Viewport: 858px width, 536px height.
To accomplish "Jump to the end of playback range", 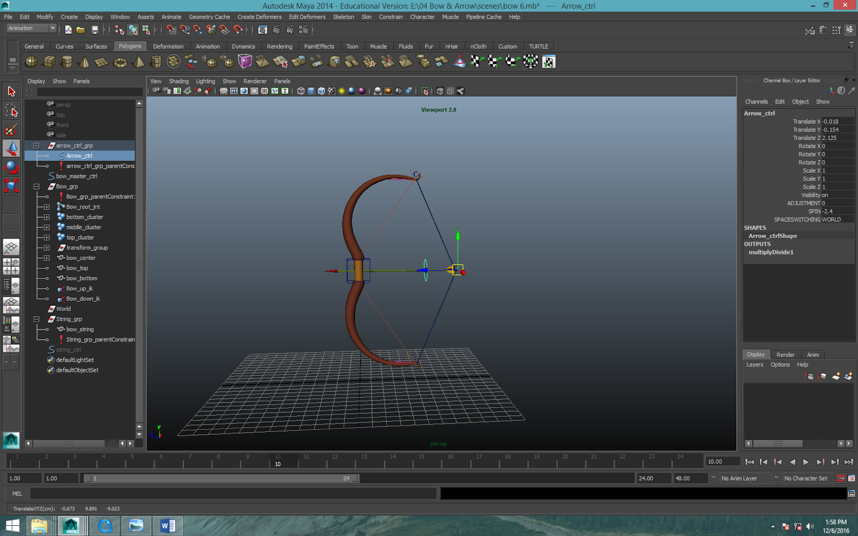I will pyautogui.click(x=848, y=462).
